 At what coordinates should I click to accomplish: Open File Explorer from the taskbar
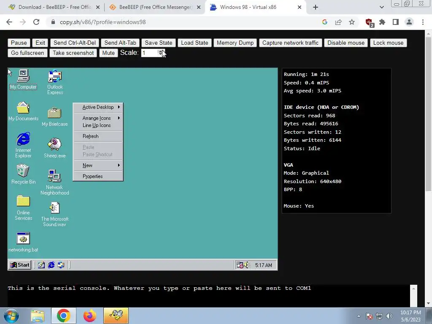coord(38,316)
